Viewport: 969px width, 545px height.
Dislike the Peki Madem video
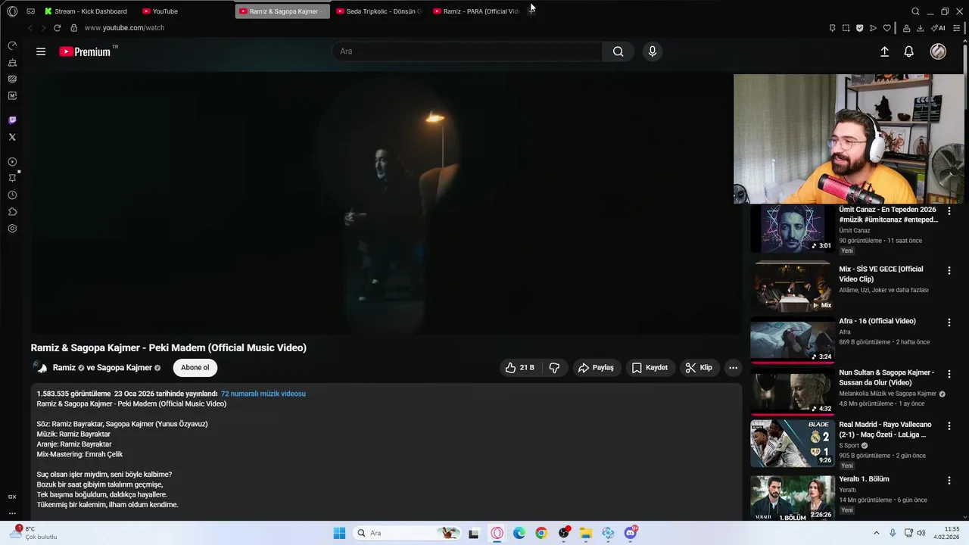tap(554, 368)
